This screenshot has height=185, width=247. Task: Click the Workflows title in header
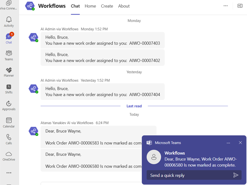point(52,6)
